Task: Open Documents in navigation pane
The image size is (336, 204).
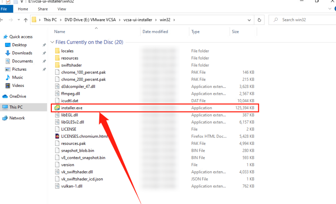Action: tap(22, 61)
